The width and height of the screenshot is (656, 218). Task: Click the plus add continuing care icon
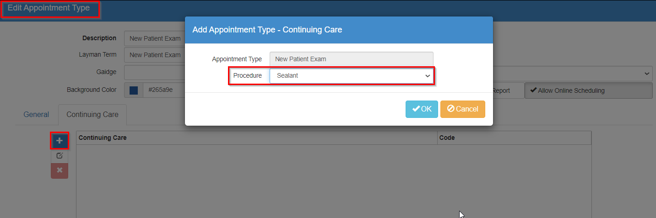click(x=60, y=141)
